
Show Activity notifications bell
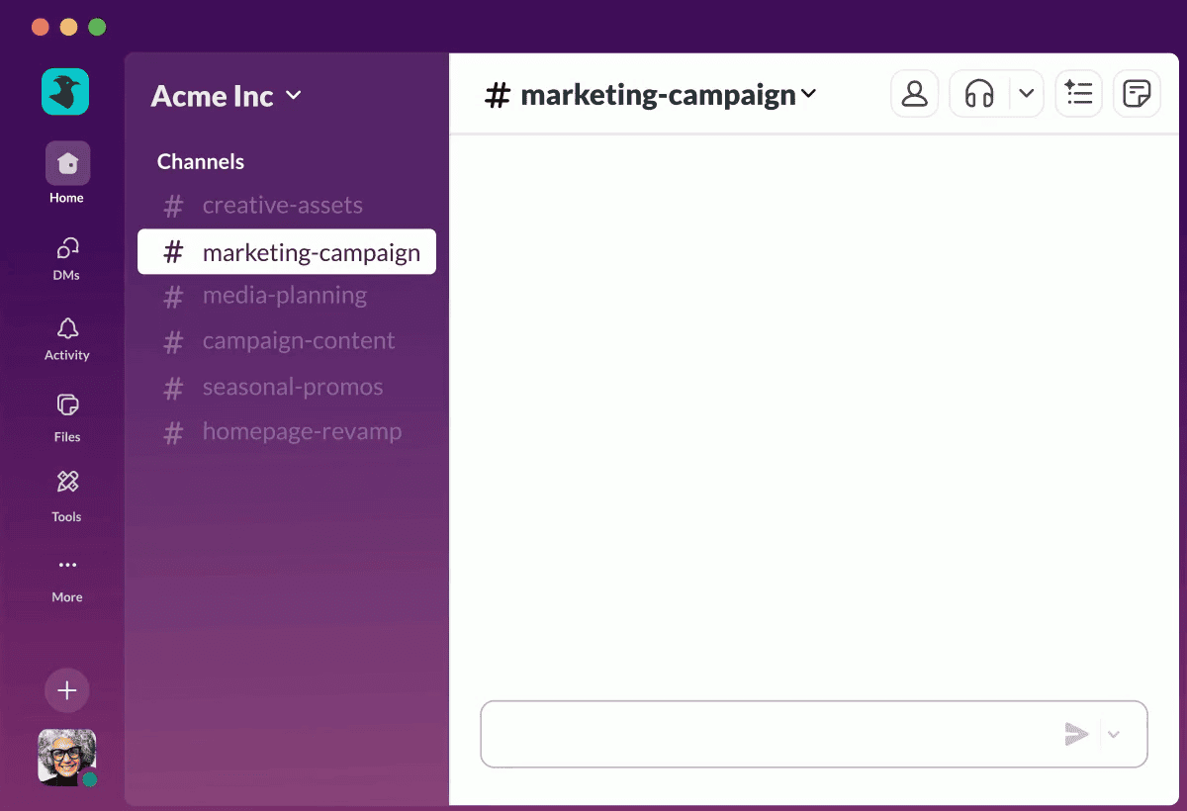66,329
